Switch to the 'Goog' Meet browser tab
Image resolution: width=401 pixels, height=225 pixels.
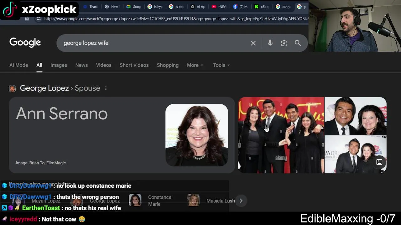133,7
